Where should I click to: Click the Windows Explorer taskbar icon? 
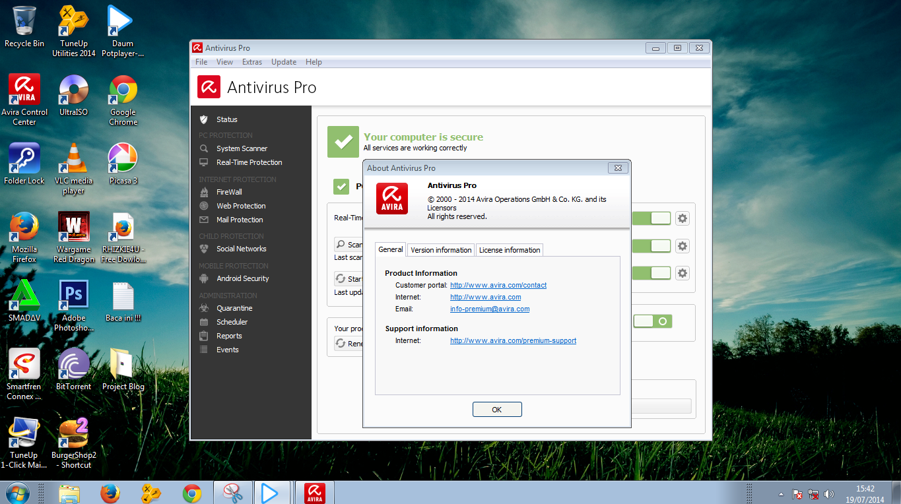pyautogui.click(x=69, y=493)
